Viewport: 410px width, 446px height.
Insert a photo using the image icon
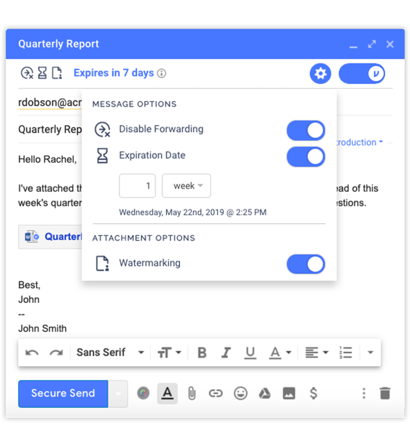(x=289, y=394)
